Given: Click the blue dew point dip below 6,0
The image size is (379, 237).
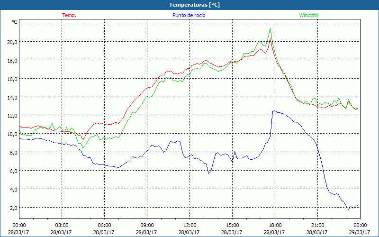Looking at the screenshot, I should [209, 173].
